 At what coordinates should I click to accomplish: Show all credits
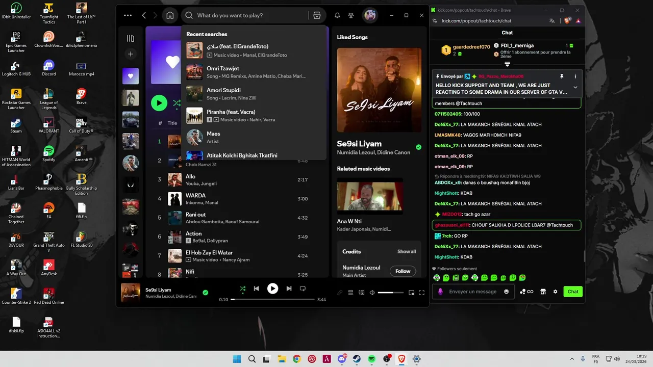[407, 251]
